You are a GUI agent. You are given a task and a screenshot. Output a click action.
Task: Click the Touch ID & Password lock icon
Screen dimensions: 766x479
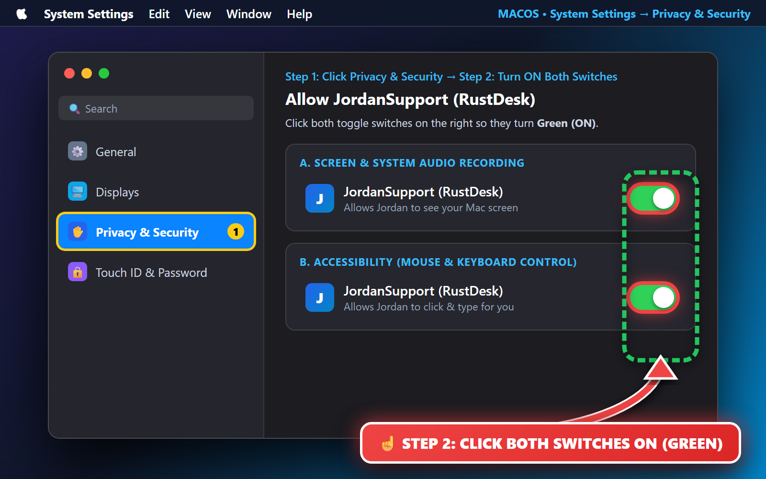(78, 272)
